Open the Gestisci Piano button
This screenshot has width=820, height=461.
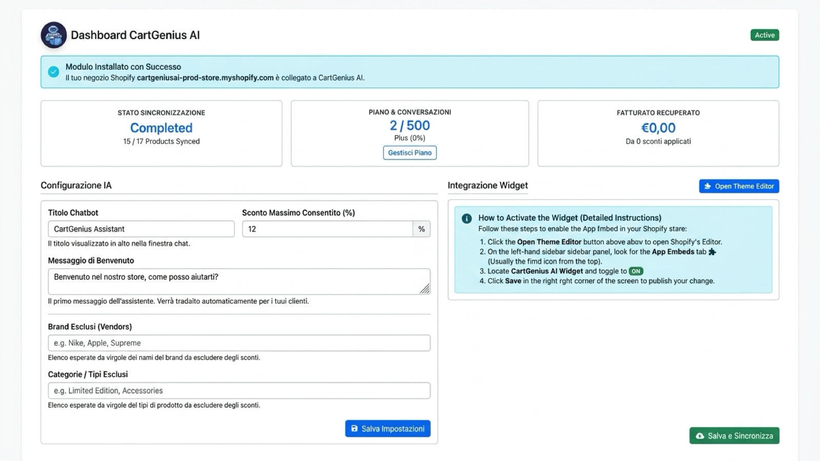pos(410,153)
